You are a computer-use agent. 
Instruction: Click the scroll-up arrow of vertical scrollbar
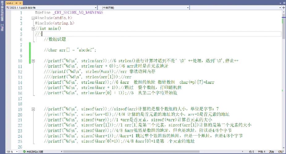click(x=284, y=11)
